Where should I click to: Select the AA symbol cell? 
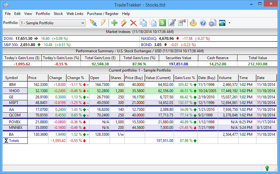point(15,110)
